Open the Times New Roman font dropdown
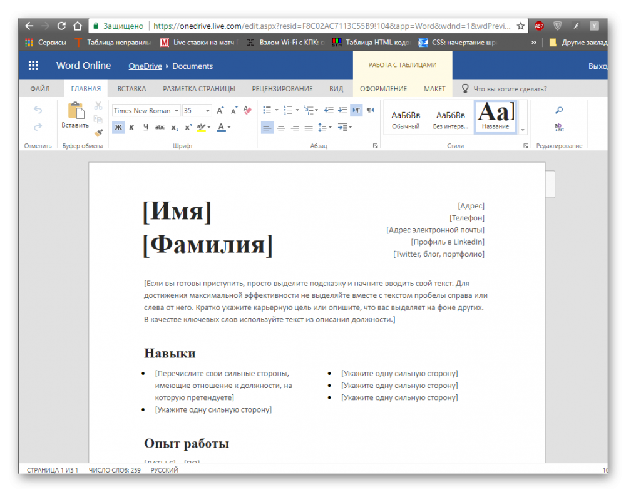 [177, 111]
